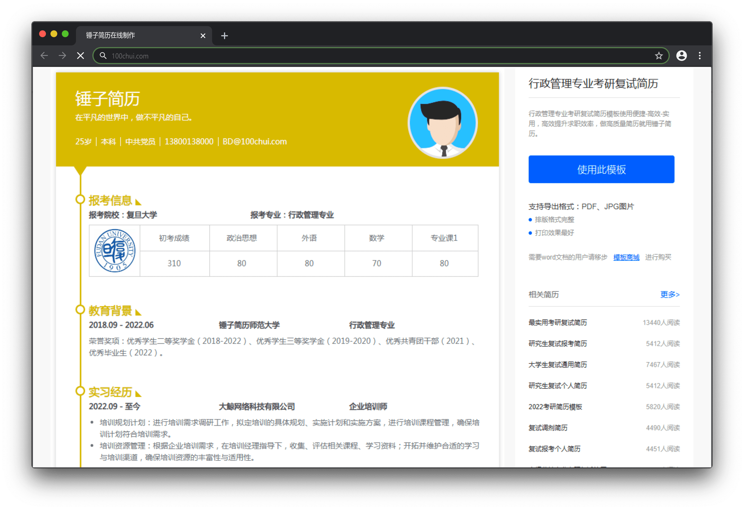Click the 教育背景 section heading

click(x=110, y=311)
